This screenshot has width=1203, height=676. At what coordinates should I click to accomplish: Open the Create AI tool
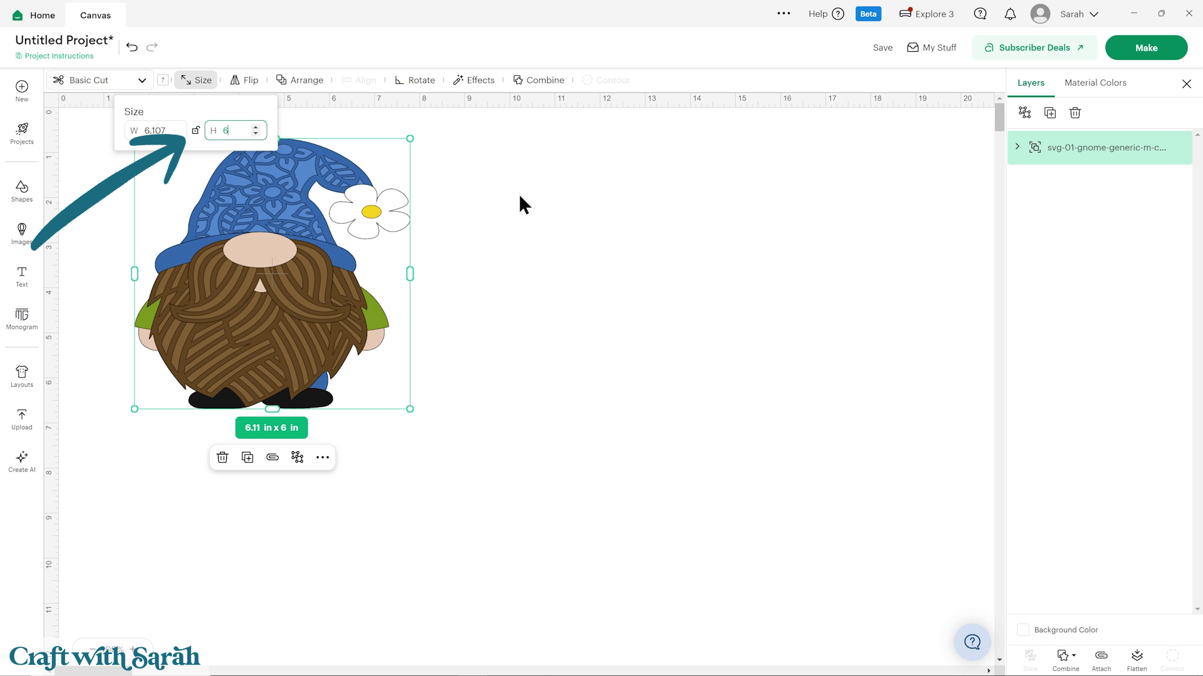pos(22,461)
